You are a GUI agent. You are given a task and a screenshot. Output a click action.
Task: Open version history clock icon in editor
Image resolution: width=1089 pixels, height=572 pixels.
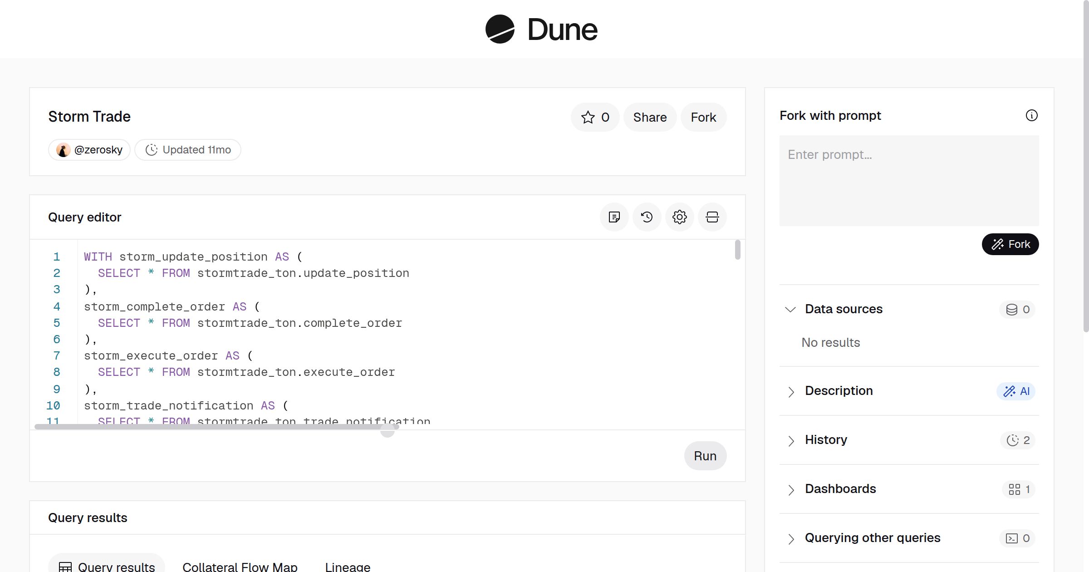click(x=647, y=217)
